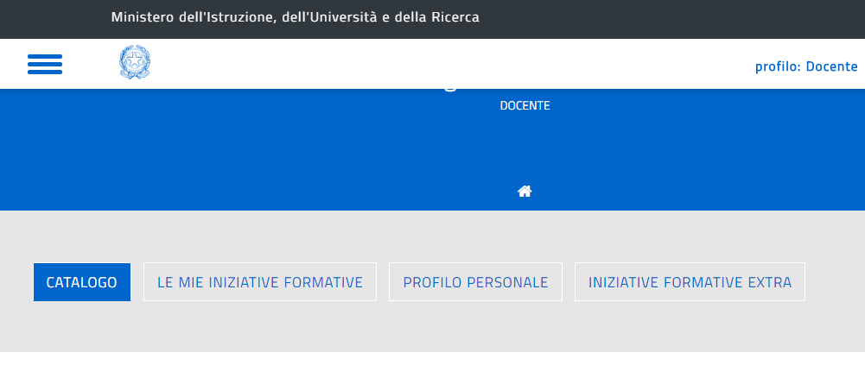865x365 pixels.
Task: Click the DOCENTE label in blue banner
Action: (x=525, y=106)
